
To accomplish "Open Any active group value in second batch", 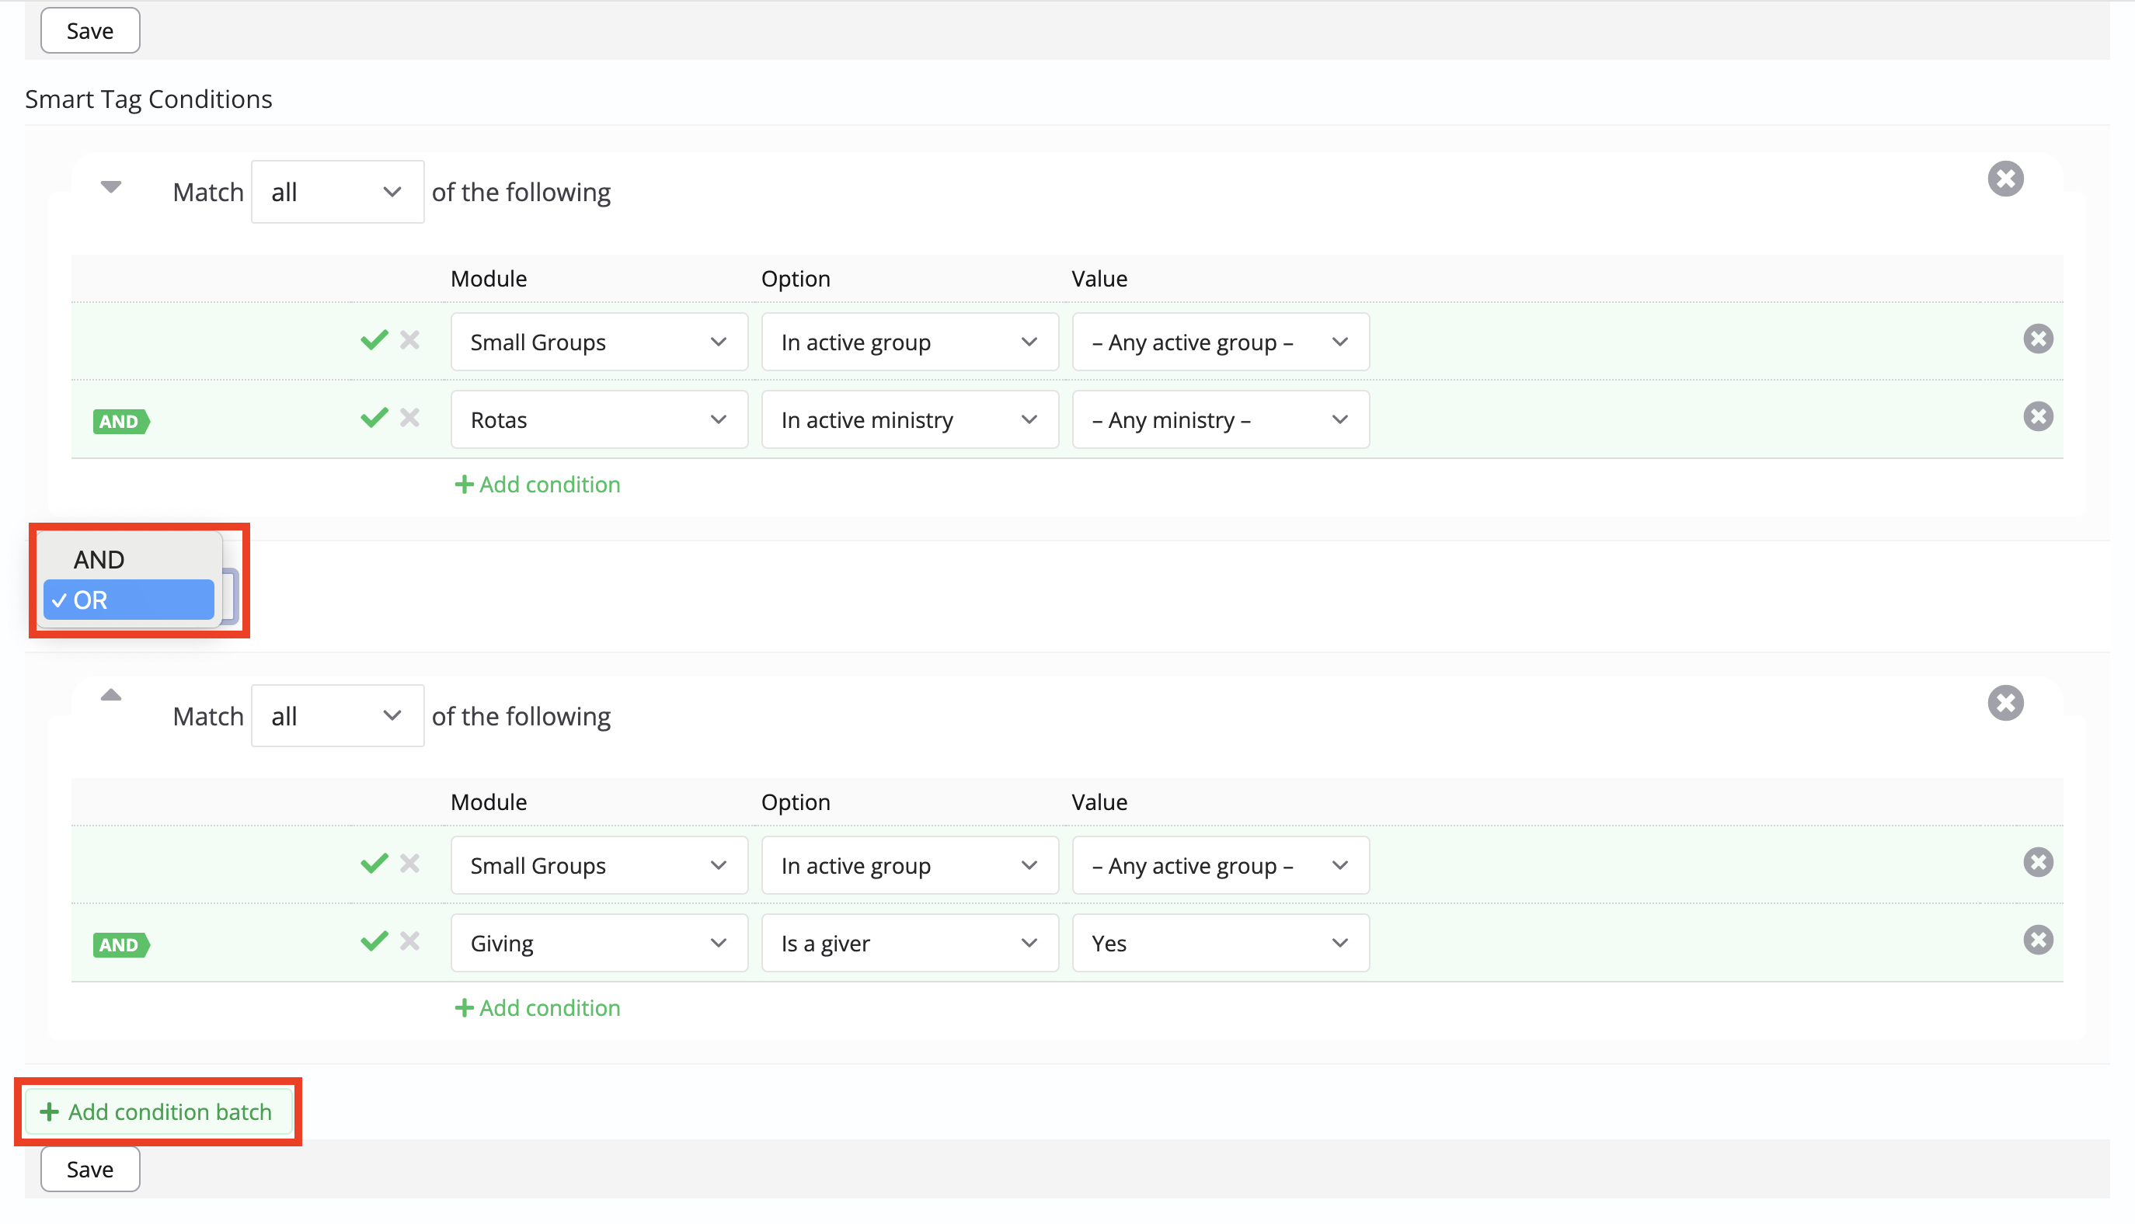I will [1220, 865].
